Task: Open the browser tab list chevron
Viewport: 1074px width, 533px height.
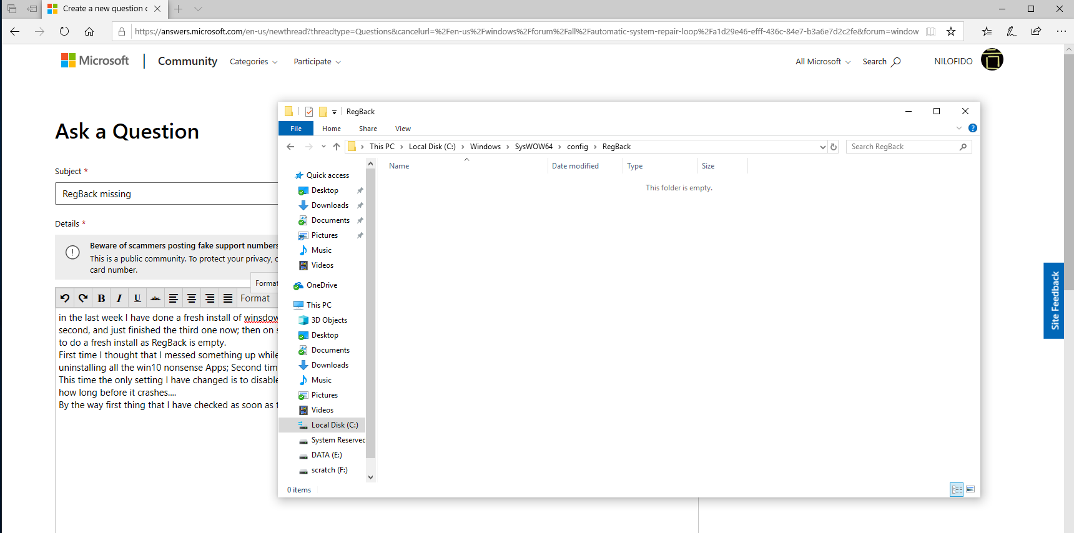Action: tap(199, 9)
